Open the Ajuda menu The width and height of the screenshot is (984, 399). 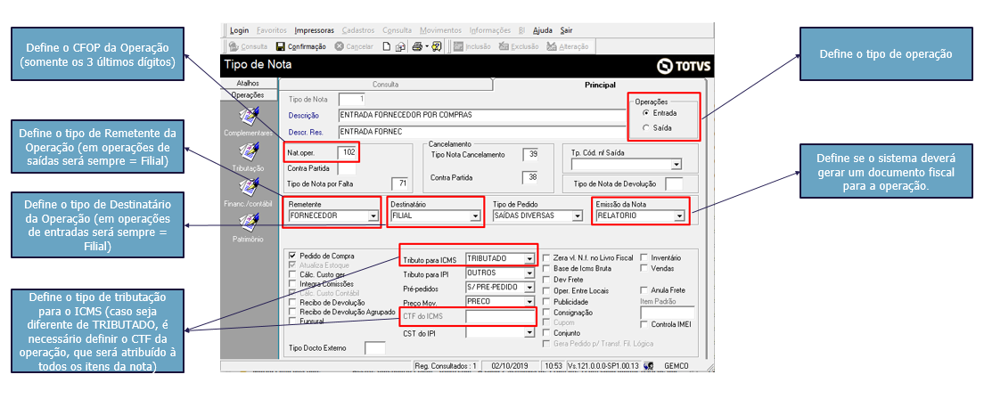click(x=543, y=30)
